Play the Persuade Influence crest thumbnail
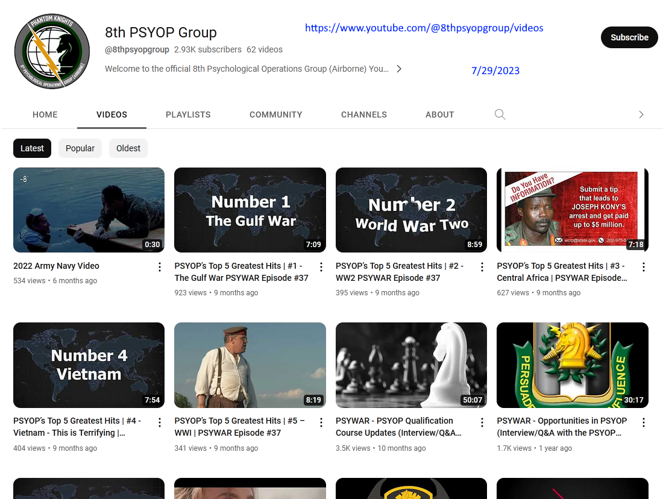 (x=573, y=365)
